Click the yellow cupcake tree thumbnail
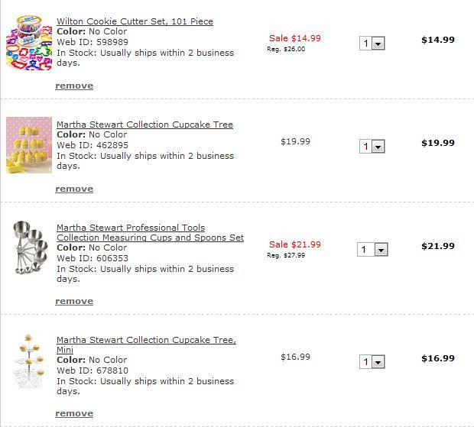 tap(29, 145)
